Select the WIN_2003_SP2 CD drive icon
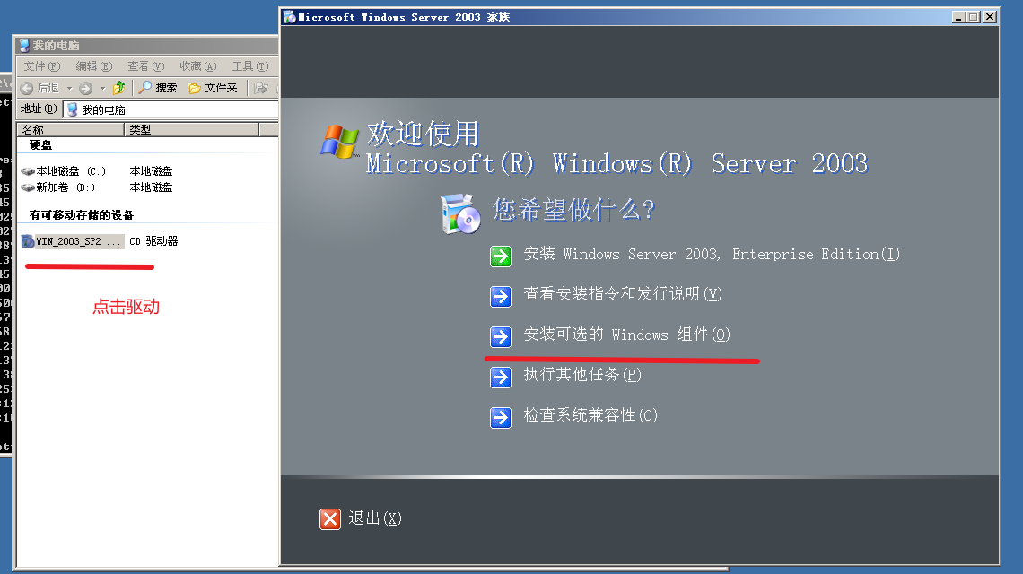The height and width of the screenshot is (574, 1023). [28, 241]
